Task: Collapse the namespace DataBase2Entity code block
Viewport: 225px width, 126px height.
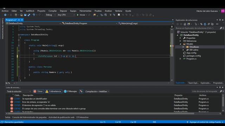Action: click(19, 35)
